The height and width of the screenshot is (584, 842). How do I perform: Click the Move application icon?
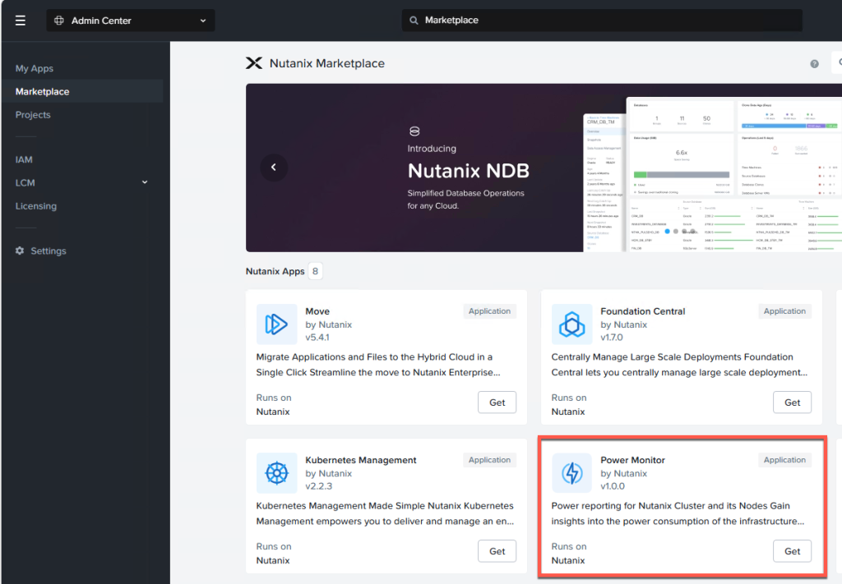click(276, 324)
